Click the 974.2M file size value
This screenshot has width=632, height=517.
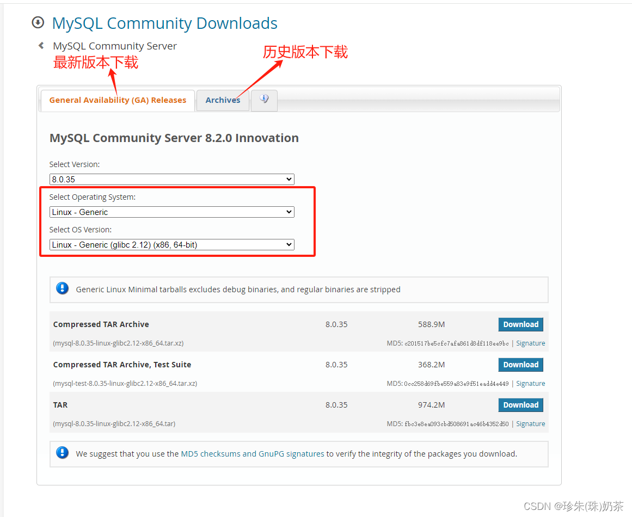431,405
